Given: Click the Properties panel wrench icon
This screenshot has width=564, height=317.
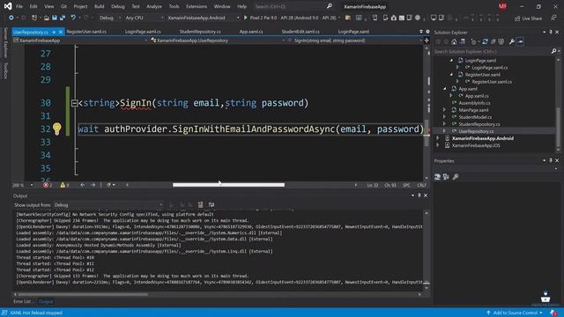Looking at the screenshot, I should [x=456, y=176].
